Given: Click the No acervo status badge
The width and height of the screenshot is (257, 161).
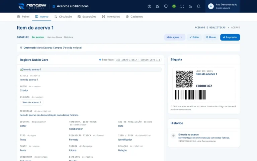Looking at the screenshot, I should (38, 37).
